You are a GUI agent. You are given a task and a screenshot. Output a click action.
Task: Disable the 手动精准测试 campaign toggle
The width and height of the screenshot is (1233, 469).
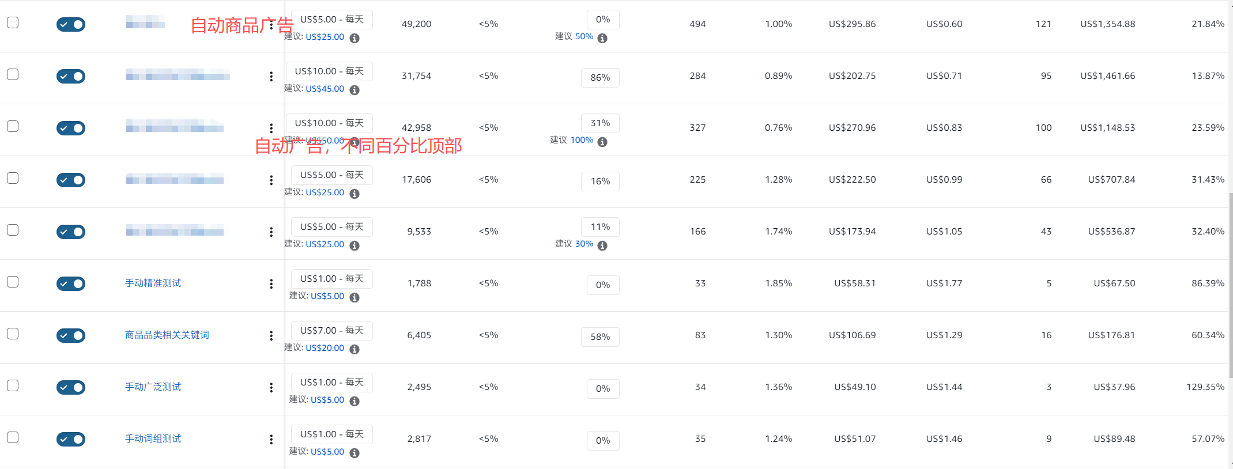(71, 283)
